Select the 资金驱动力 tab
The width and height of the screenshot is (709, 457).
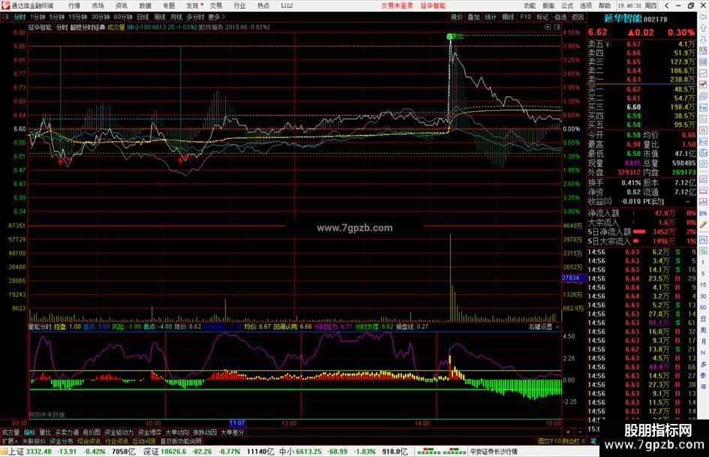pos(119,432)
